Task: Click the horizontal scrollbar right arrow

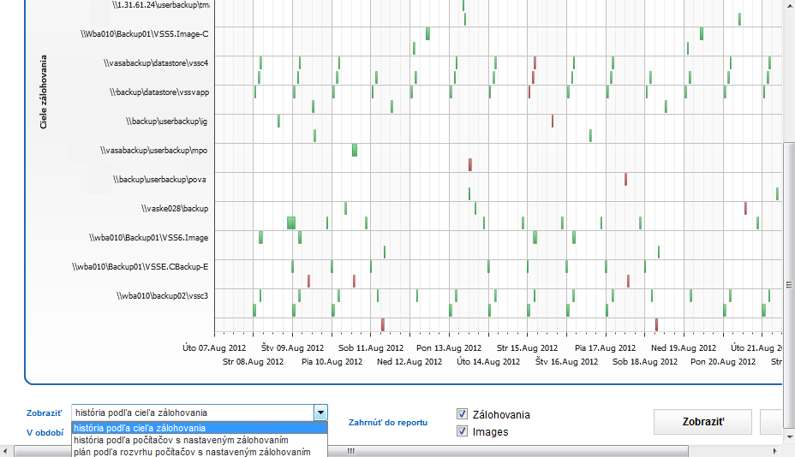Action: [774, 451]
